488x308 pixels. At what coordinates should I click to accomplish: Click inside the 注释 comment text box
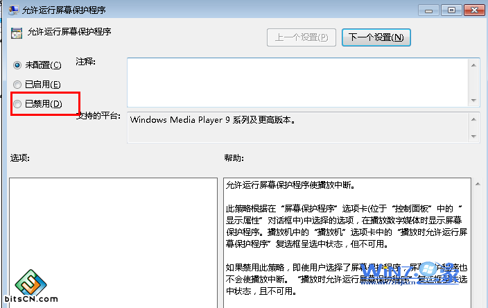point(297,83)
